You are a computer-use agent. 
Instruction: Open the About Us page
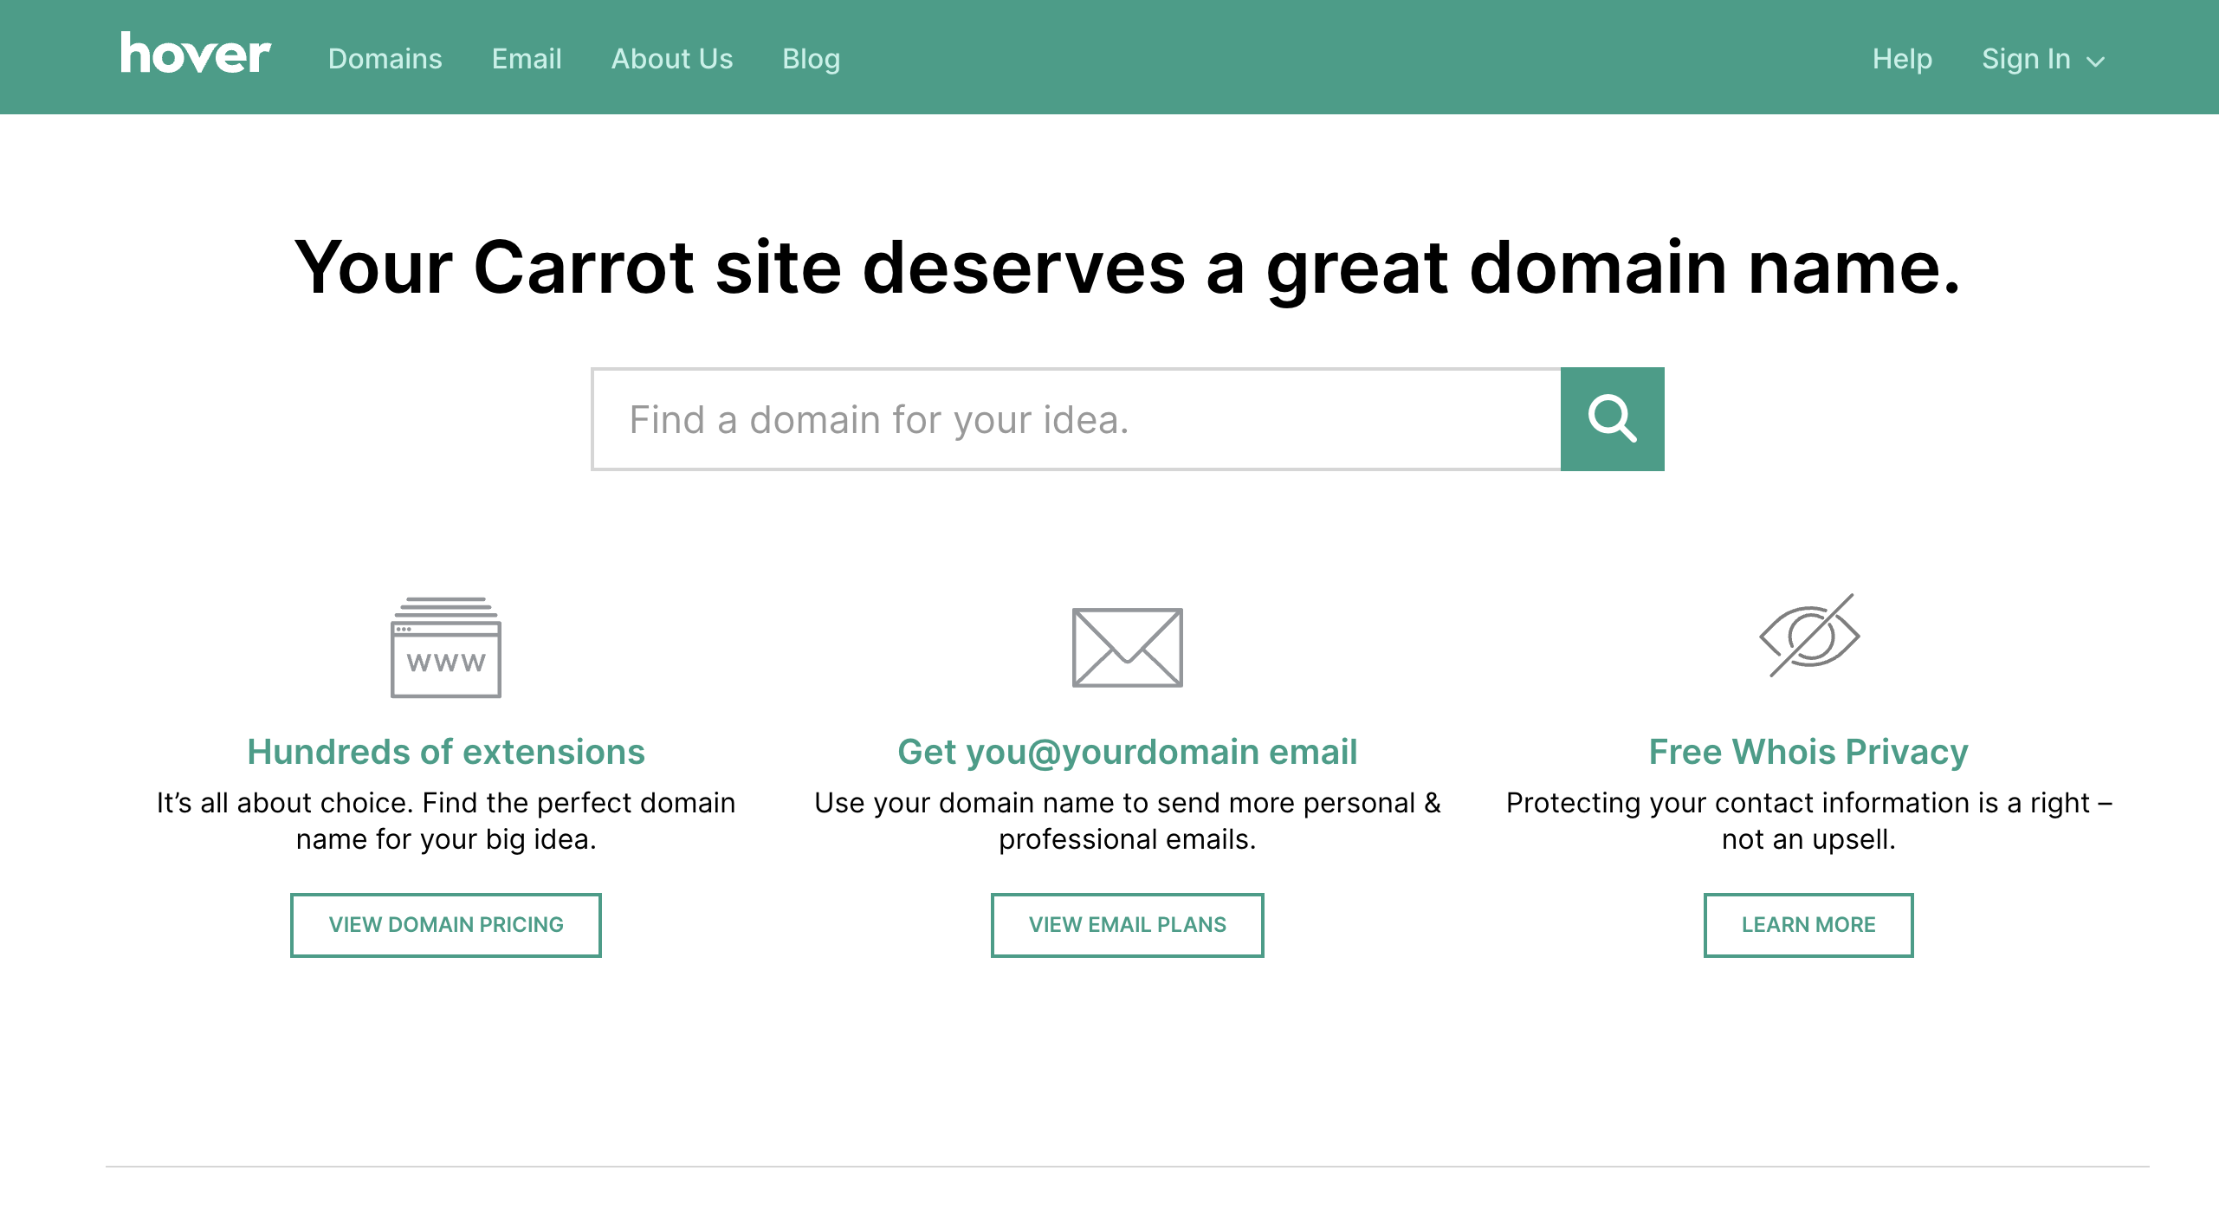pyautogui.click(x=672, y=59)
